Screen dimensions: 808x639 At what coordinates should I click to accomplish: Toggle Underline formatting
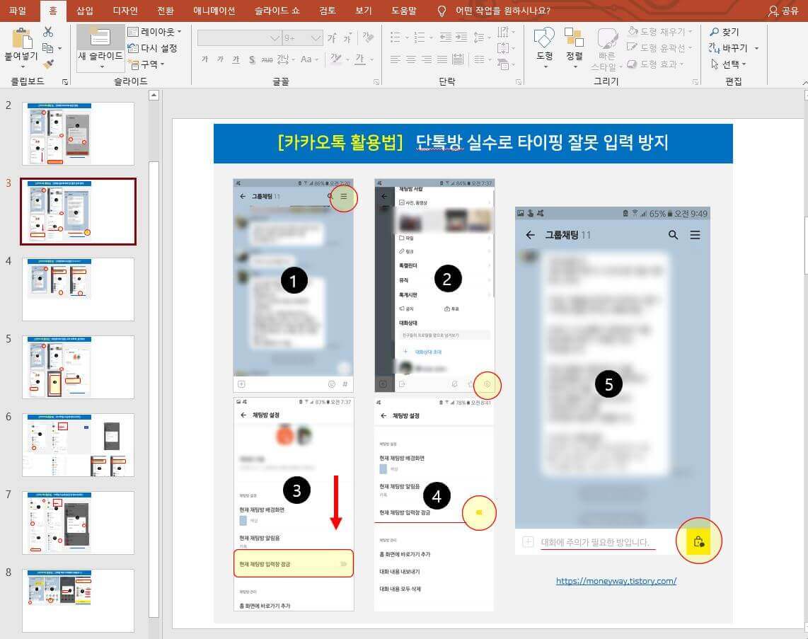click(x=236, y=59)
